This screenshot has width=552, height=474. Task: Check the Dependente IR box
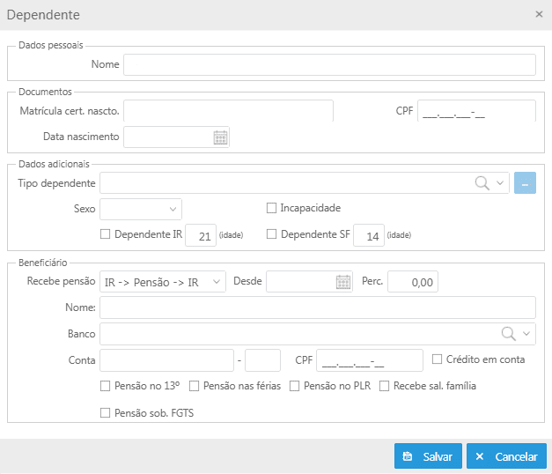(x=106, y=234)
